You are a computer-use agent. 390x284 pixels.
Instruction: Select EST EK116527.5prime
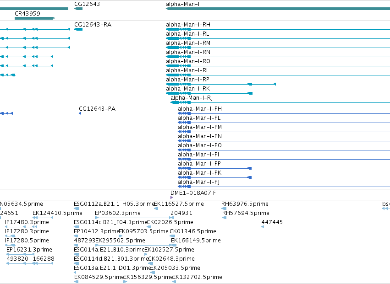click(179, 204)
